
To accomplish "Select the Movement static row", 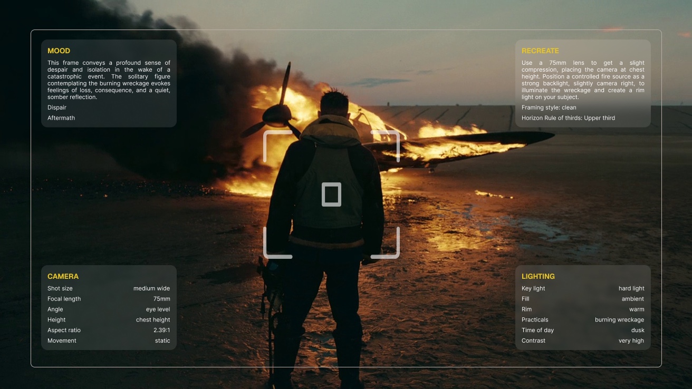I will 109,341.
